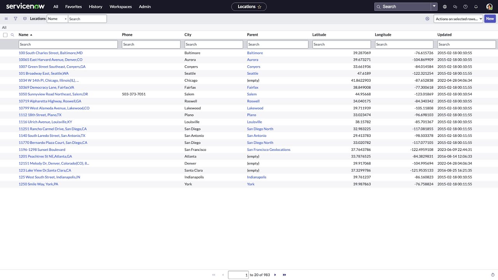
Task: Sort by the Updated column header
Action: (x=444, y=35)
